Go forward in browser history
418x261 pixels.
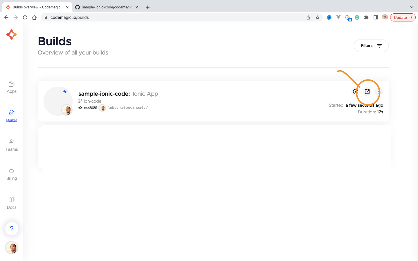point(16,17)
